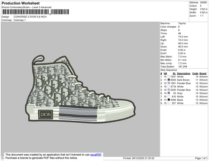This screenshot has height=161, width=209.
Task: Click the Wilcom EmbroideryStudio Level 3 Advanced subtitle
Action: [x=26, y=7]
